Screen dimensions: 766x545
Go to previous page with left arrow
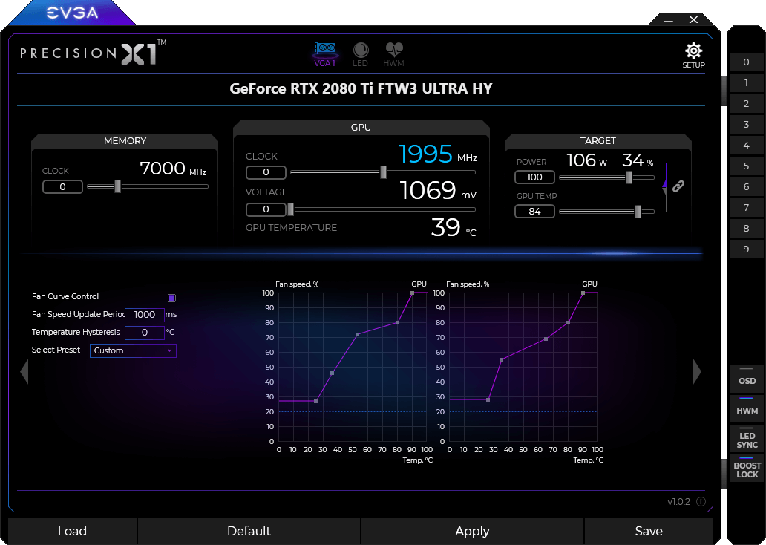[x=24, y=372]
